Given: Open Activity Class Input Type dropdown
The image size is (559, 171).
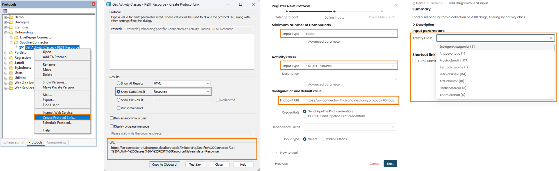Looking at the screenshot, I should click(x=350, y=66).
